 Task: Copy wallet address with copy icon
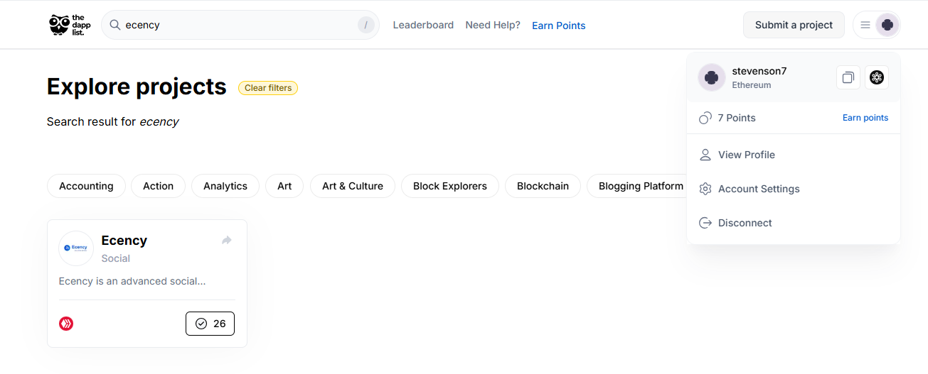point(848,77)
